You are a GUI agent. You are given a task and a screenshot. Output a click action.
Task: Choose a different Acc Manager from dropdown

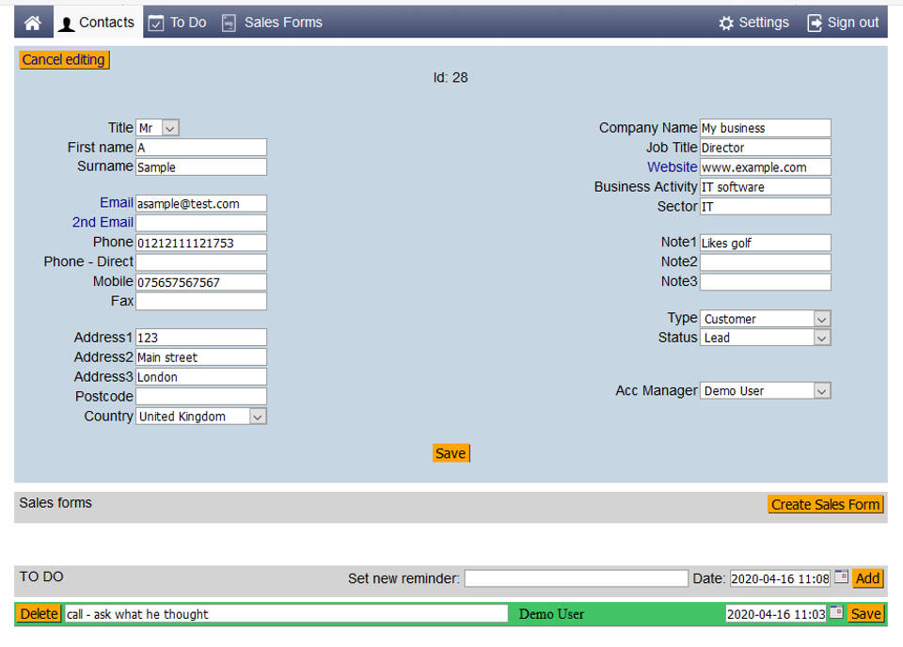(765, 390)
